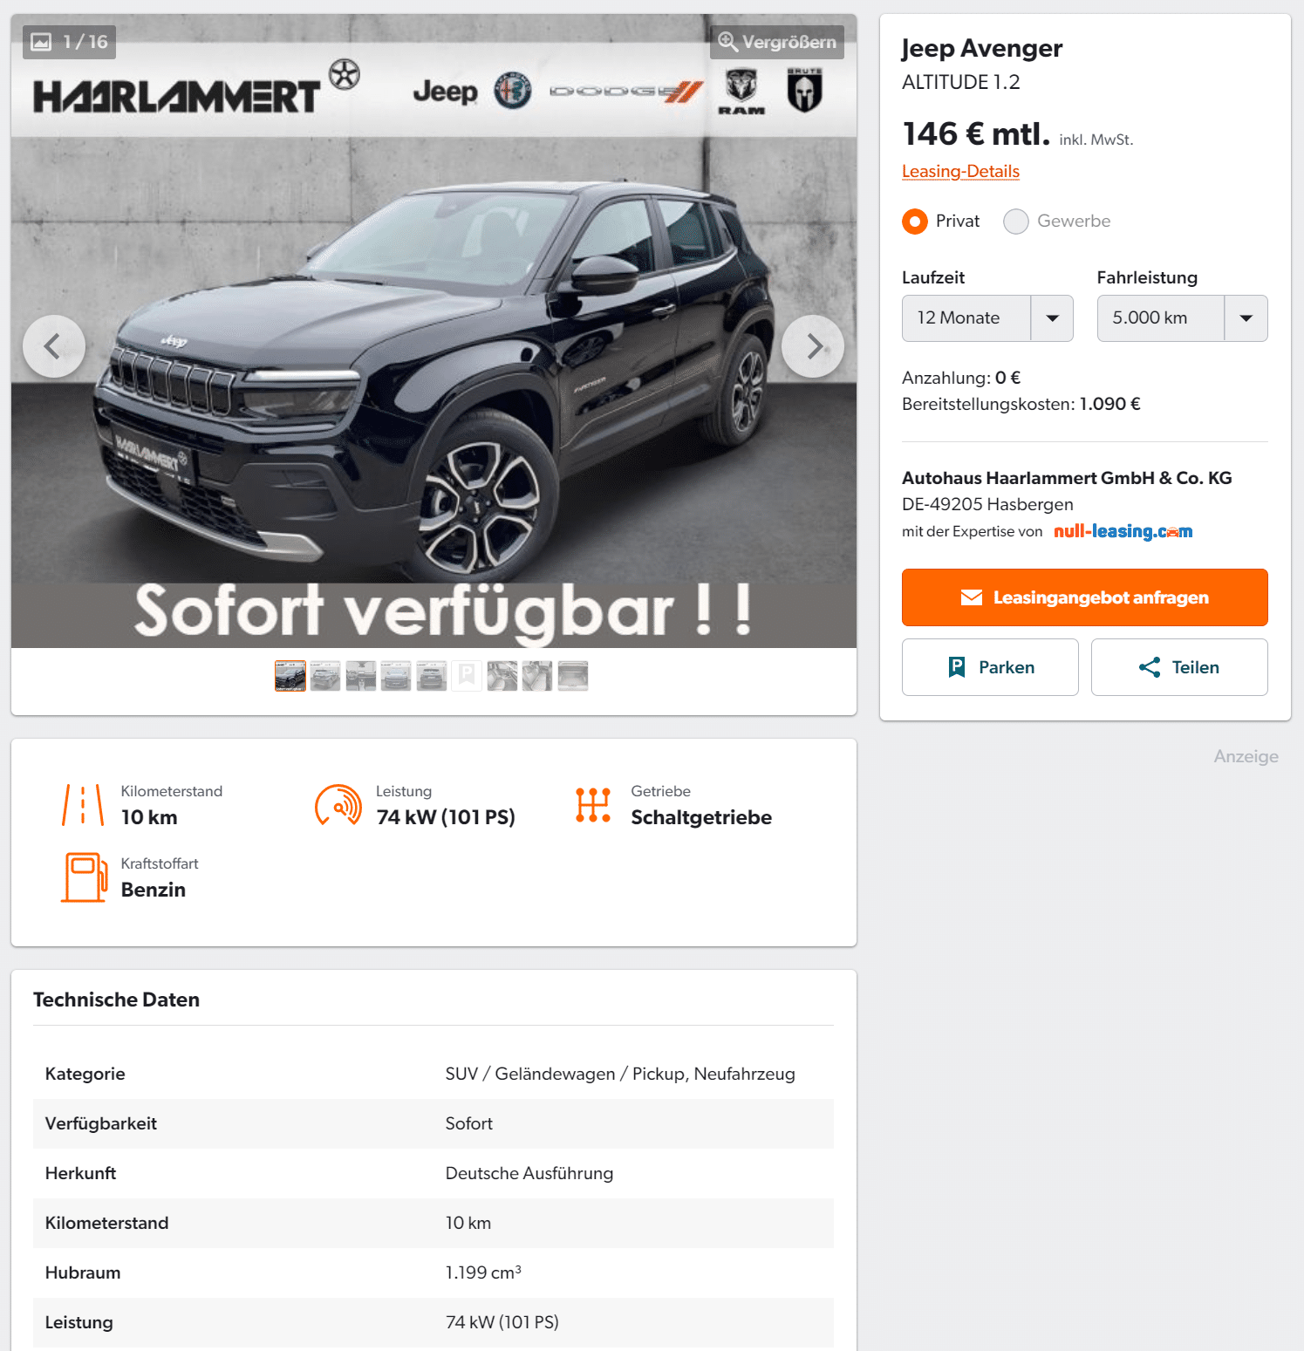Open the Laufzeit 12 Monate dropdown
The height and width of the screenshot is (1351, 1304).
[x=987, y=318]
